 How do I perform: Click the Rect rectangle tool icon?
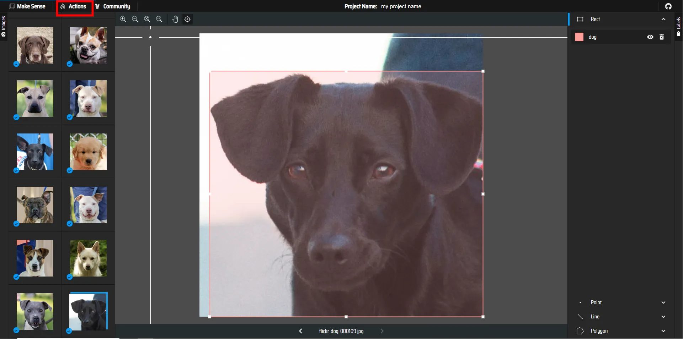(580, 19)
